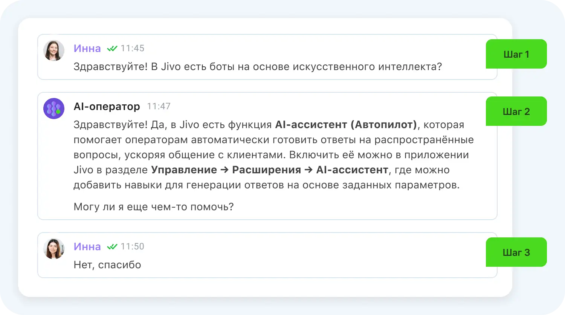Click the 11:50 timestamp
The width and height of the screenshot is (565, 315).
pyautogui.click(x=133, y=246)
